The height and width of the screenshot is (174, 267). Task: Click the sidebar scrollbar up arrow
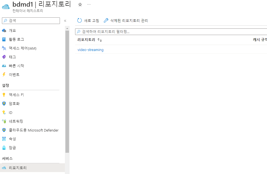click(x=67, y=28)
